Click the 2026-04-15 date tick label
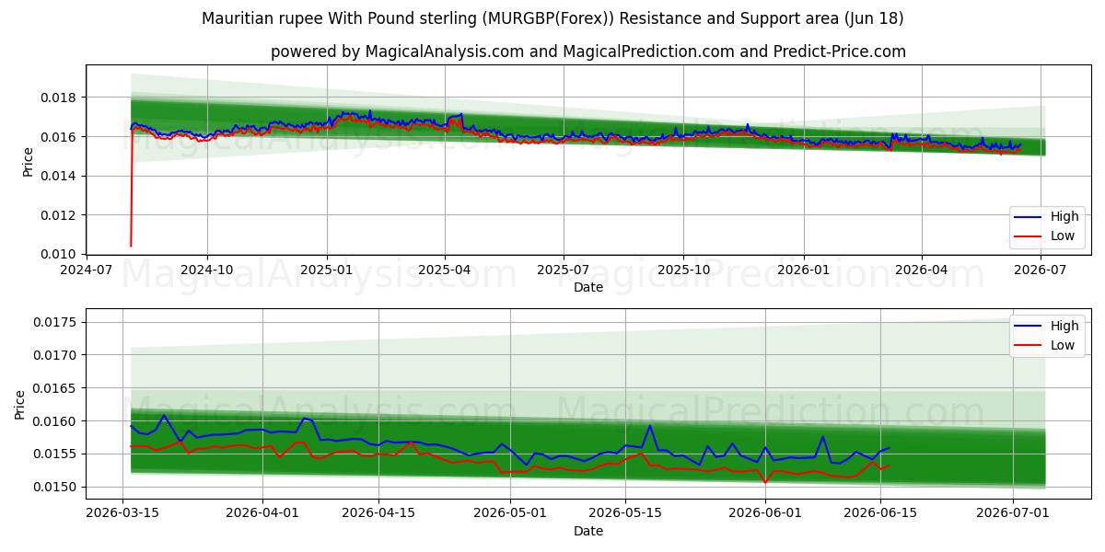This screenshot has height=552, width=1105. pos(378,514)
